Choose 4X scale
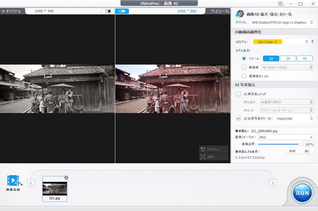 pos(304,58)
